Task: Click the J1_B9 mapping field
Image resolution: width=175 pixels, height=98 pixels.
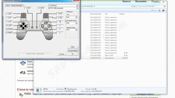Action: coord(28,8)
